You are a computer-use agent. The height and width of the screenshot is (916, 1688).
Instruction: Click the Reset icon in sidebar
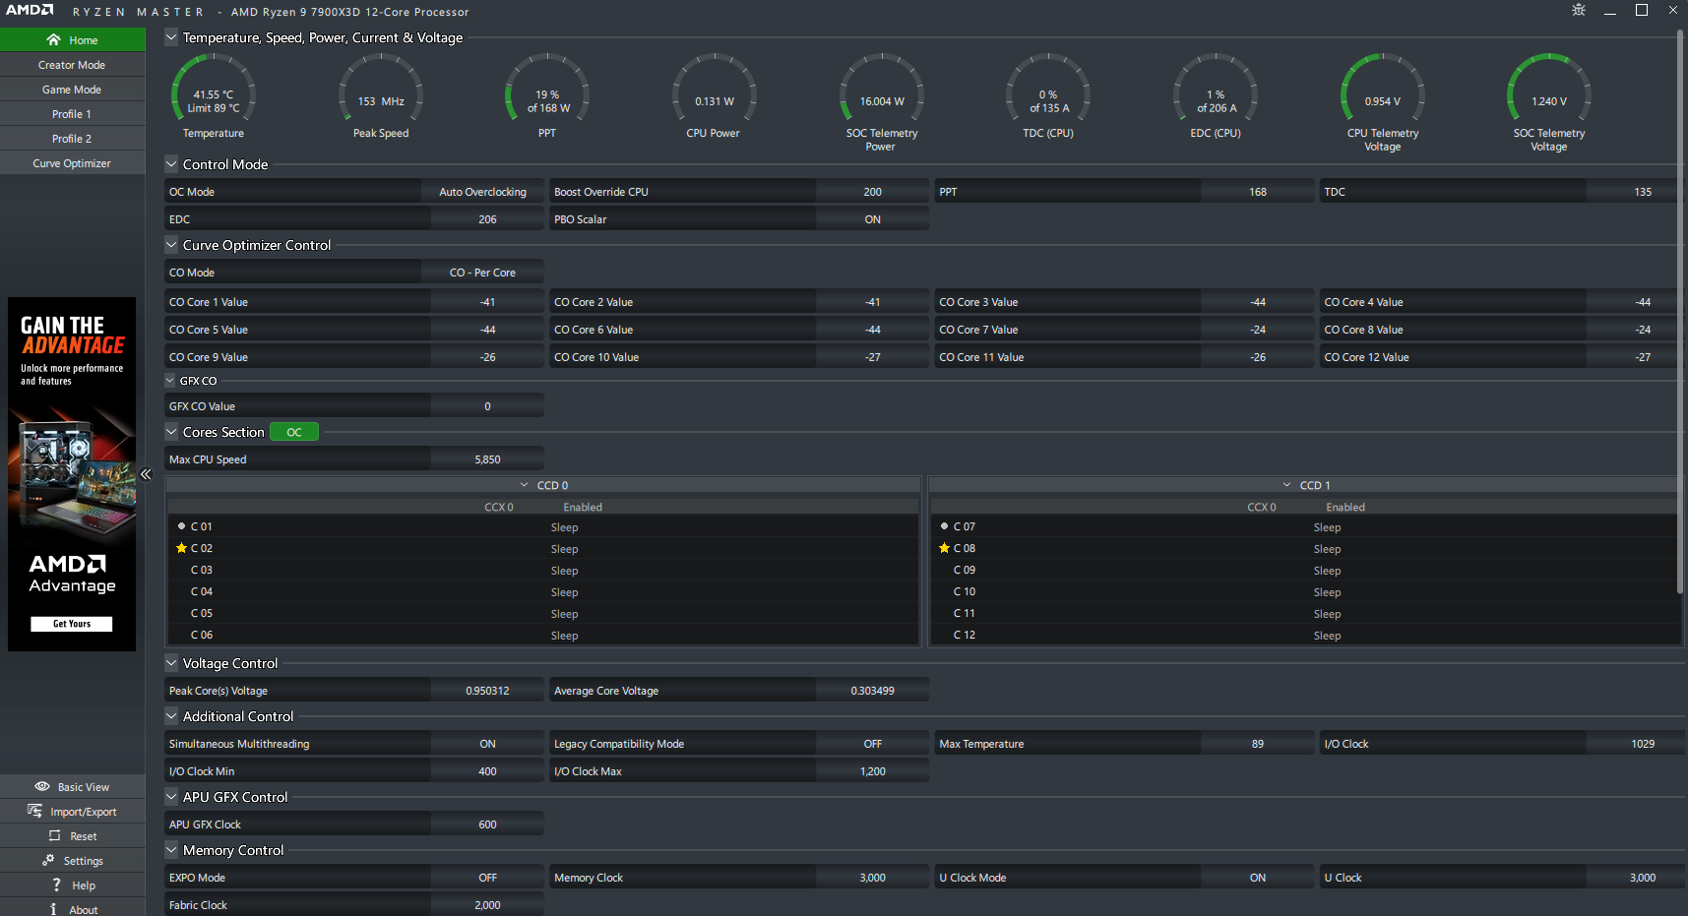tap(55, 836)
